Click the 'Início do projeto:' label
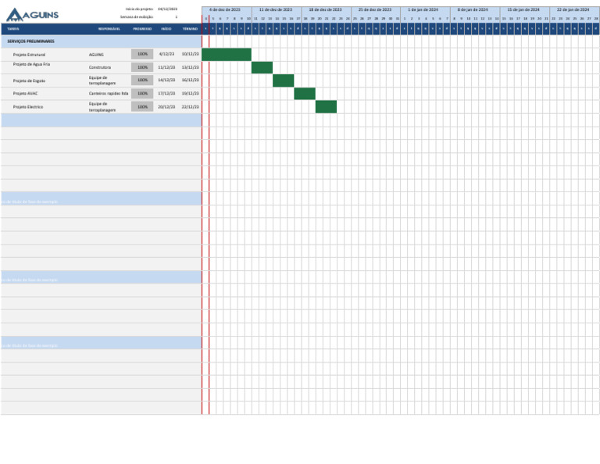Viewport: 600px width, 464px height. pyautogui.click(x=139, y=9)
